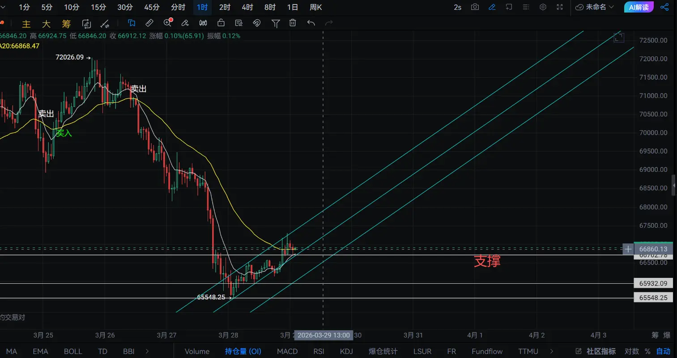Add the RSI indicator
Image resolution: width=677 pixels, height=358 pixels.
319,351
